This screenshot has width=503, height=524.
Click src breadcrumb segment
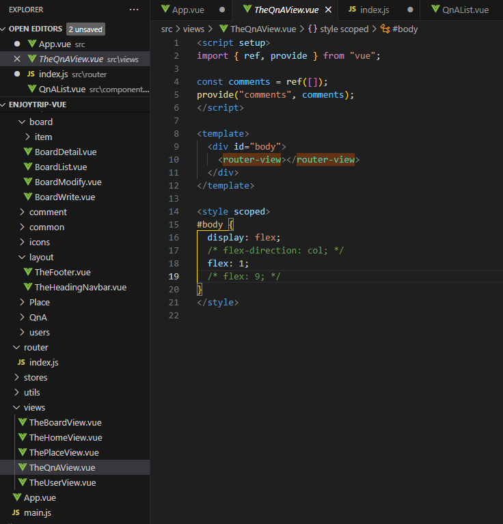[167, 29]
